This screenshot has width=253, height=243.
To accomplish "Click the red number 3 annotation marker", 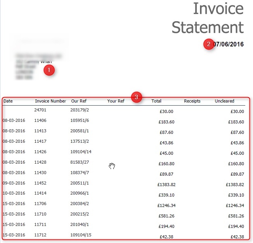I will coord(136,97).
